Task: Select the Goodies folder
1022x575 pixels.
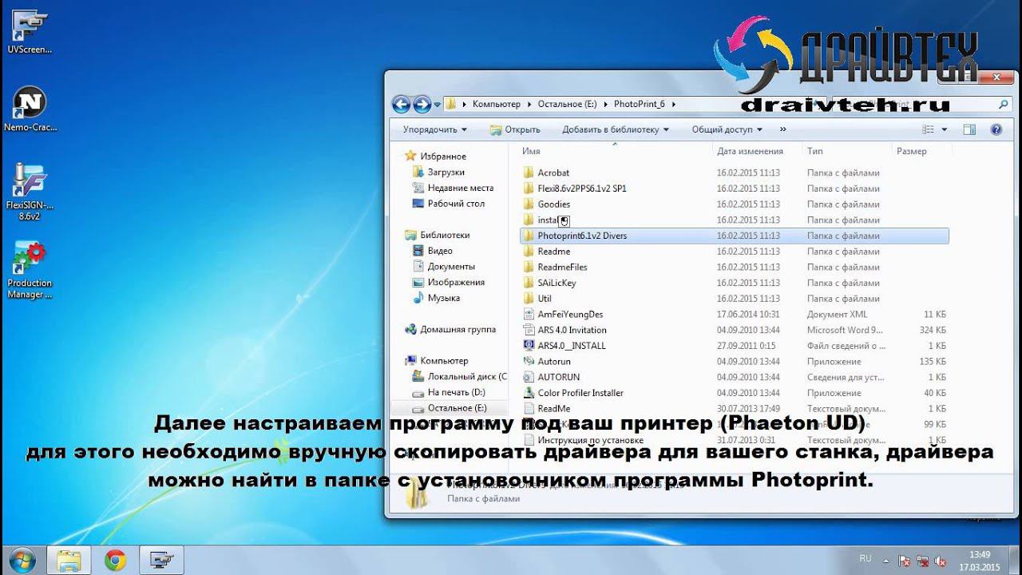Action: (x=553, y=204)
